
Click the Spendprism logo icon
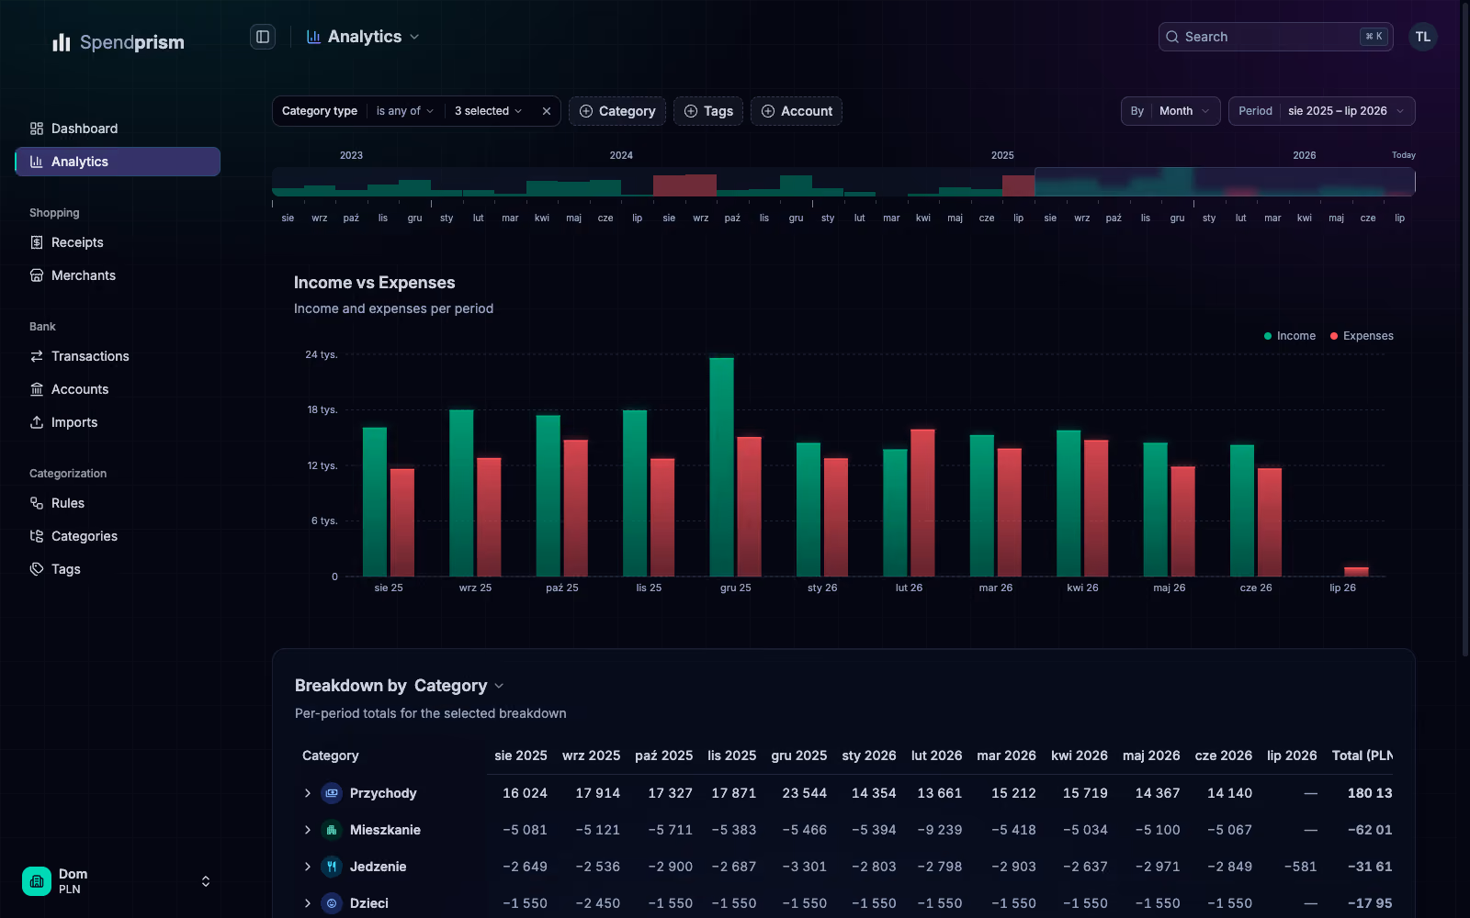[x=62, y=42]
